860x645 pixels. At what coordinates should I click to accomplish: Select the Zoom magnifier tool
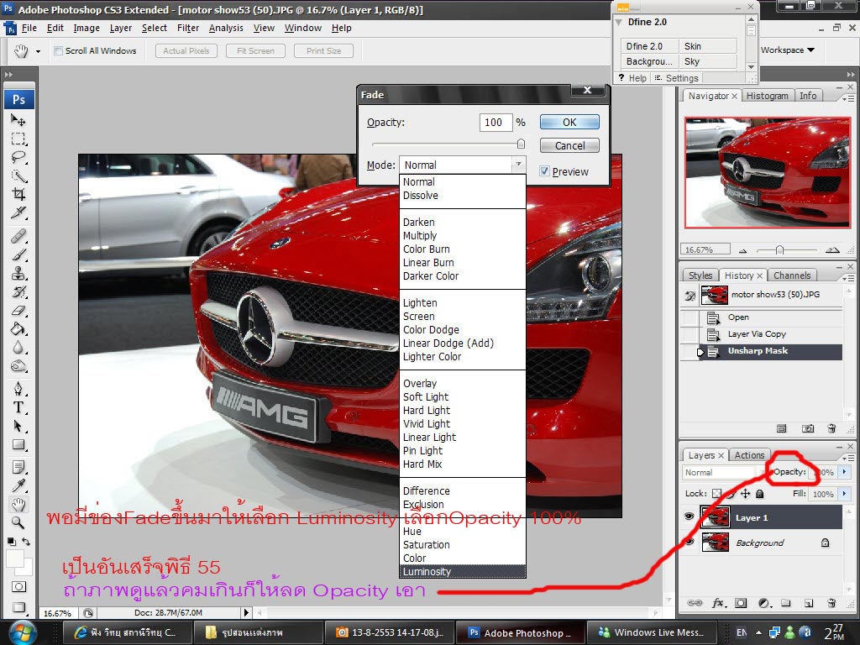(x=18, y=522)
